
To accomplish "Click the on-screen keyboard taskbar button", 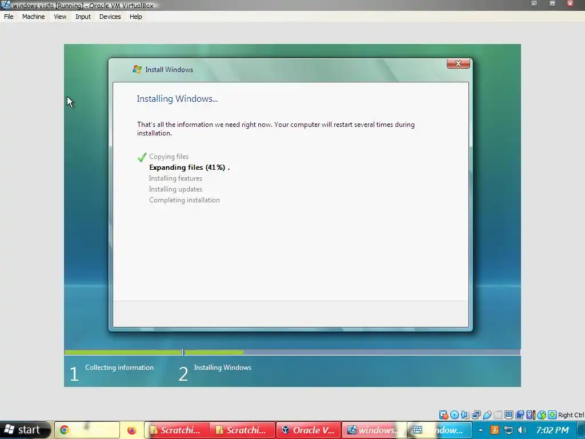I will pyautogui.click(x=439, y=430).
